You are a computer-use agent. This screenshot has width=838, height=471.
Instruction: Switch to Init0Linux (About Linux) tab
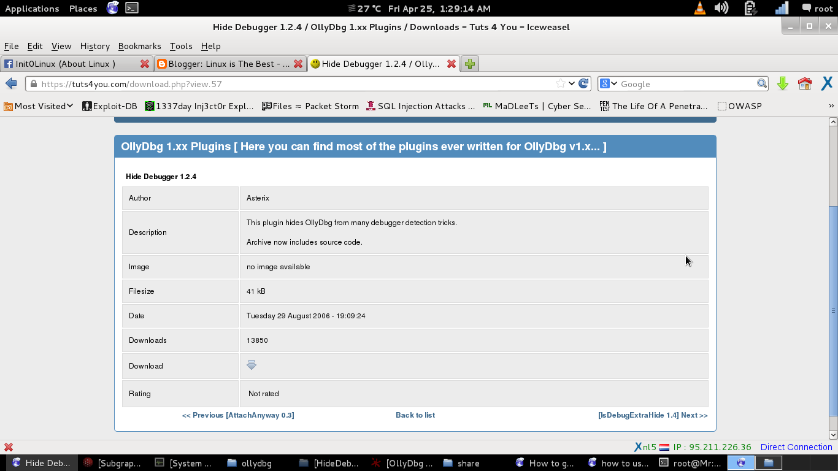[x=77, y=64]
